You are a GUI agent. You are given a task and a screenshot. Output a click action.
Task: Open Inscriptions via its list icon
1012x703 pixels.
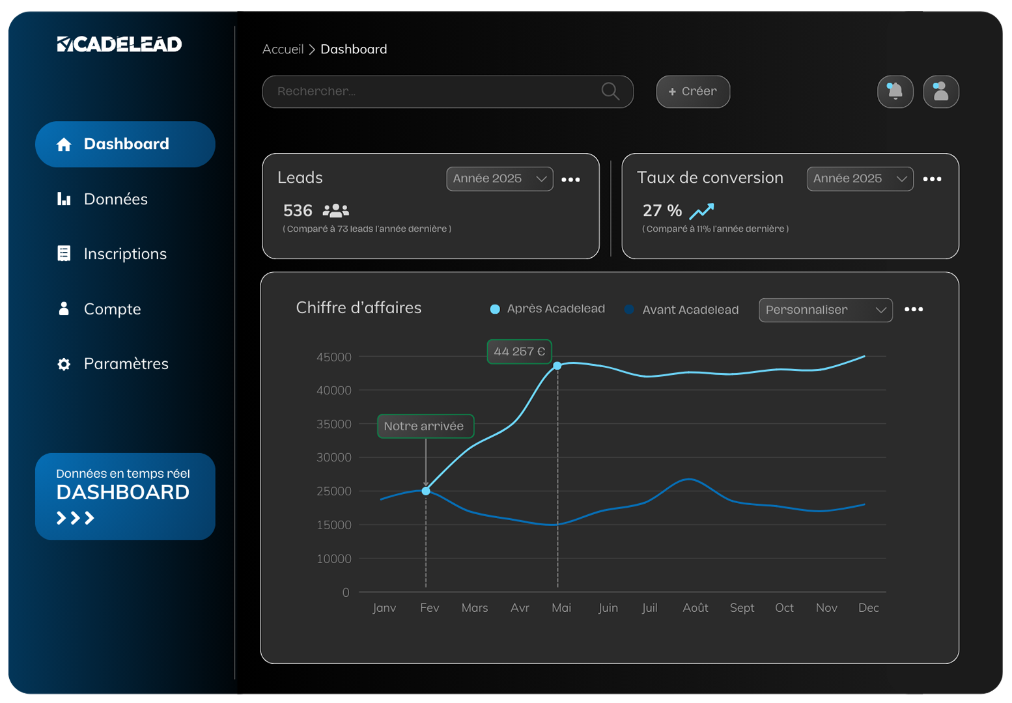(64, 253)
